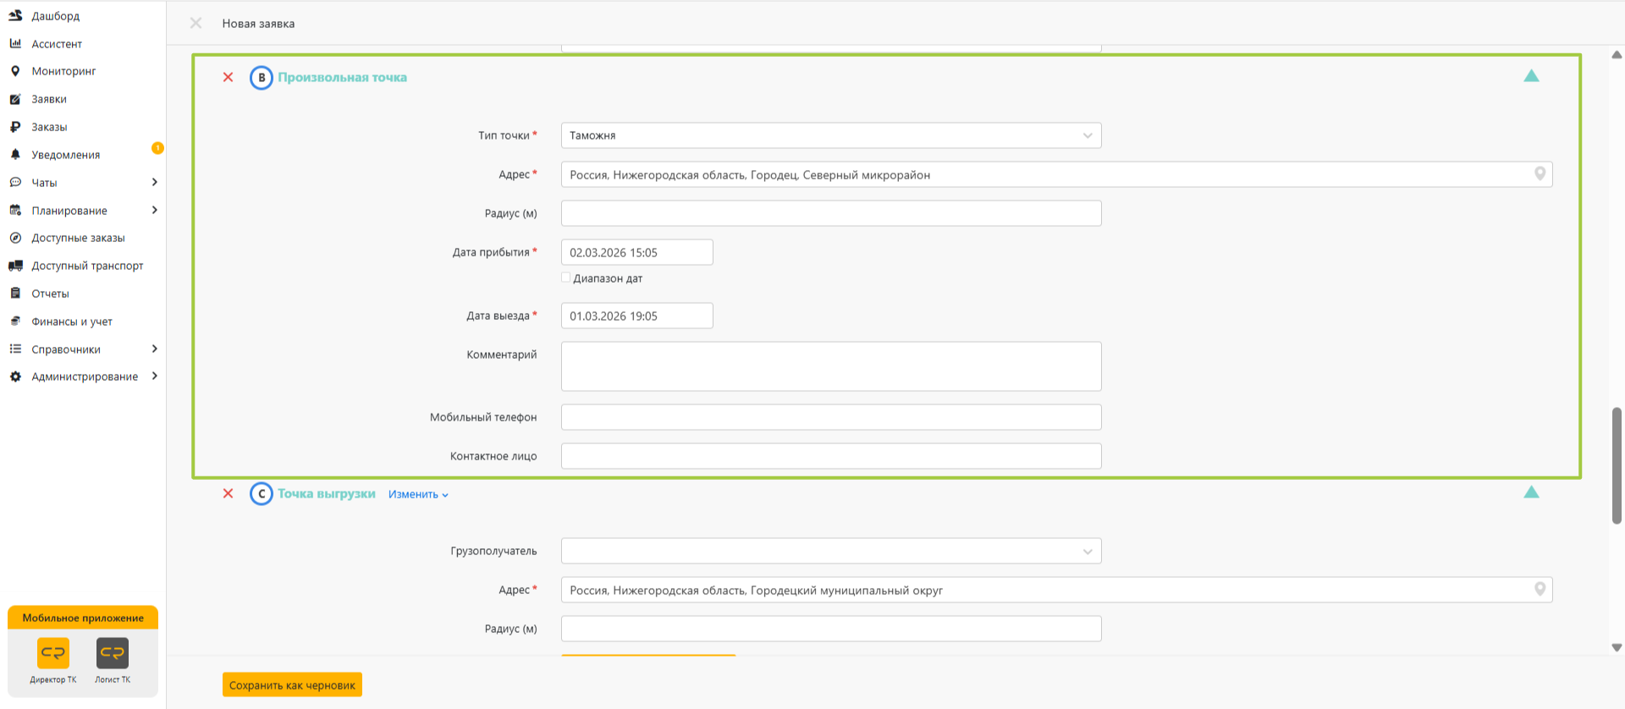Click the Точка выгрузки heading
The width and height of the screenshot is (1625, 709).
coord(327,493)
